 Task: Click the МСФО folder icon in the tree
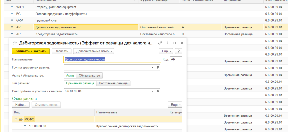click(x=21, y=119)
